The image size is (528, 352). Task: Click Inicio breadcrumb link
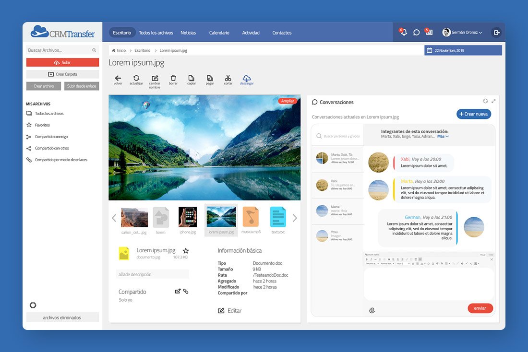(x=119, y=50)
